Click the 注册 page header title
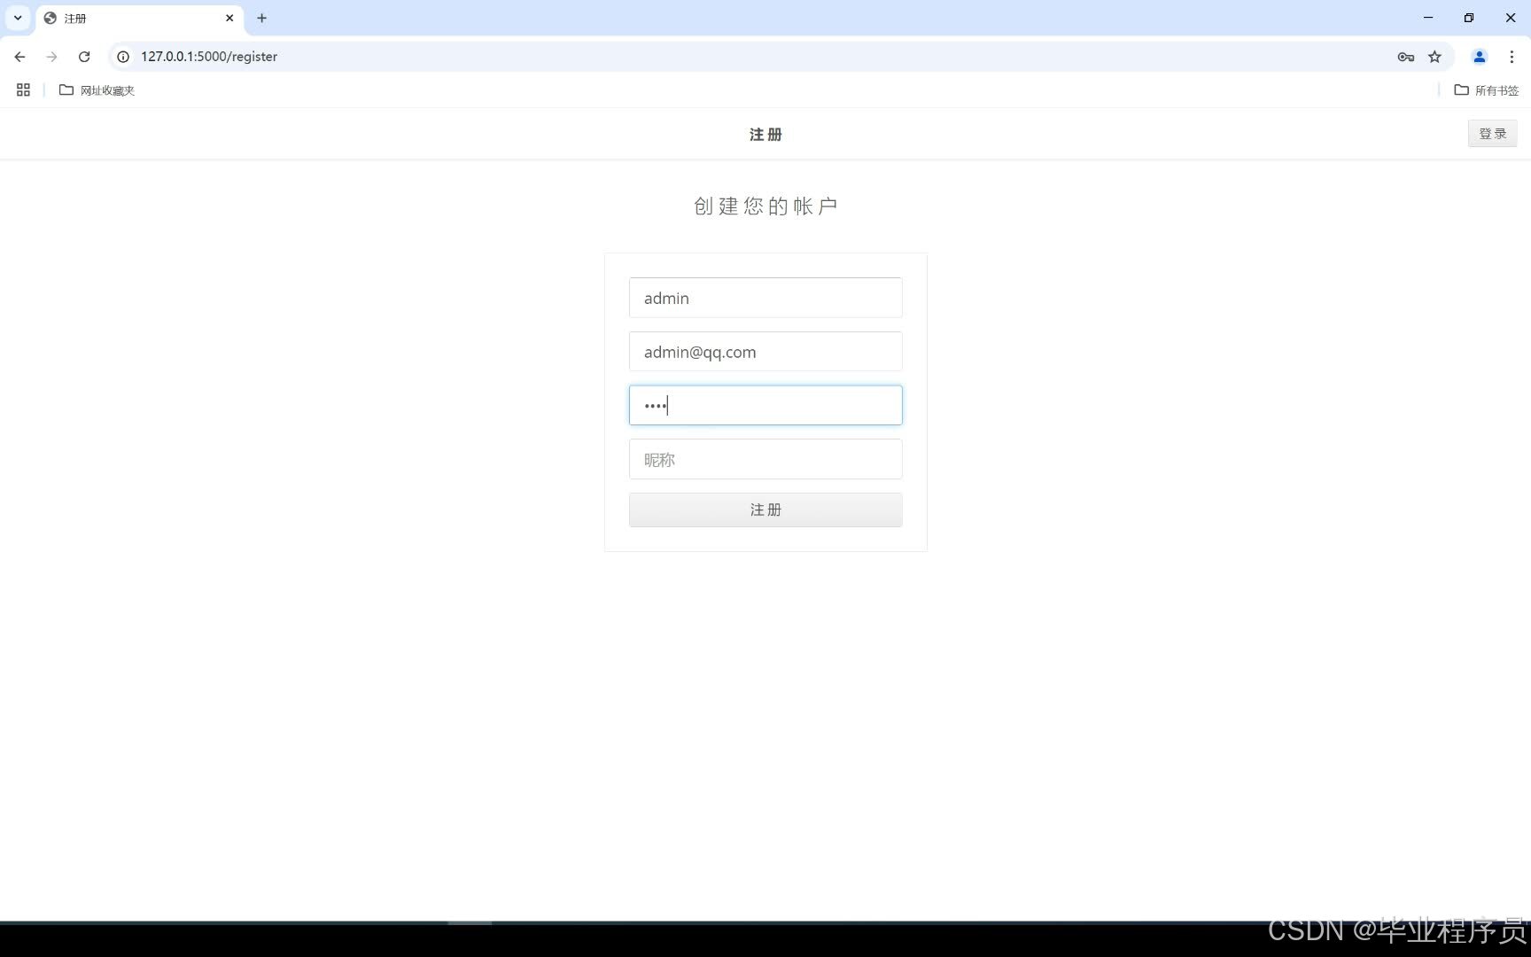 pyautogui.click(x=765, y=135)
